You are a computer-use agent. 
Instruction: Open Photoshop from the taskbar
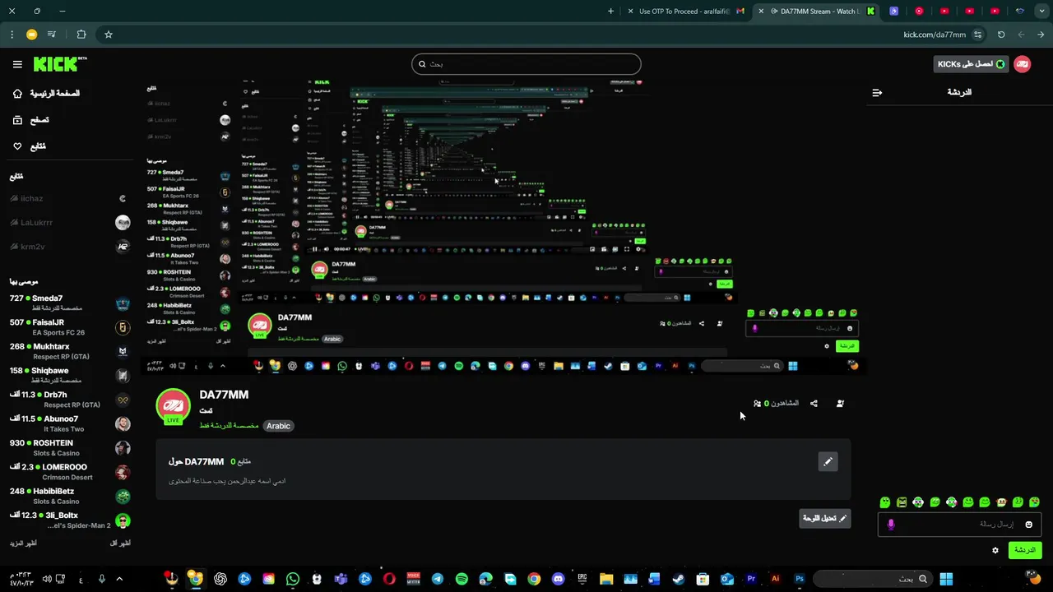tap(799, 579)
